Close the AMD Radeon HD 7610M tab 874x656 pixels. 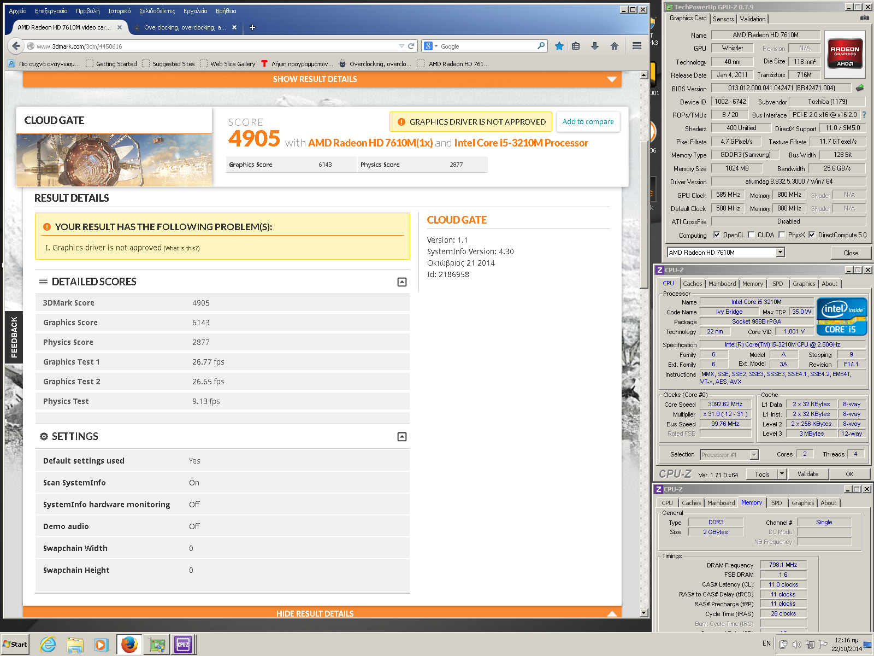point(120,27)
